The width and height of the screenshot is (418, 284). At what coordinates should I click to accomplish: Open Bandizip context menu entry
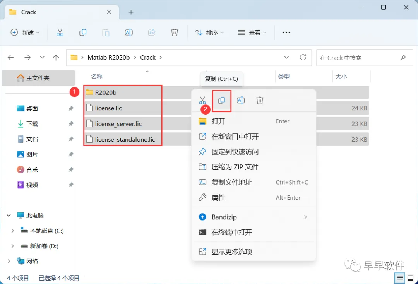254,217
